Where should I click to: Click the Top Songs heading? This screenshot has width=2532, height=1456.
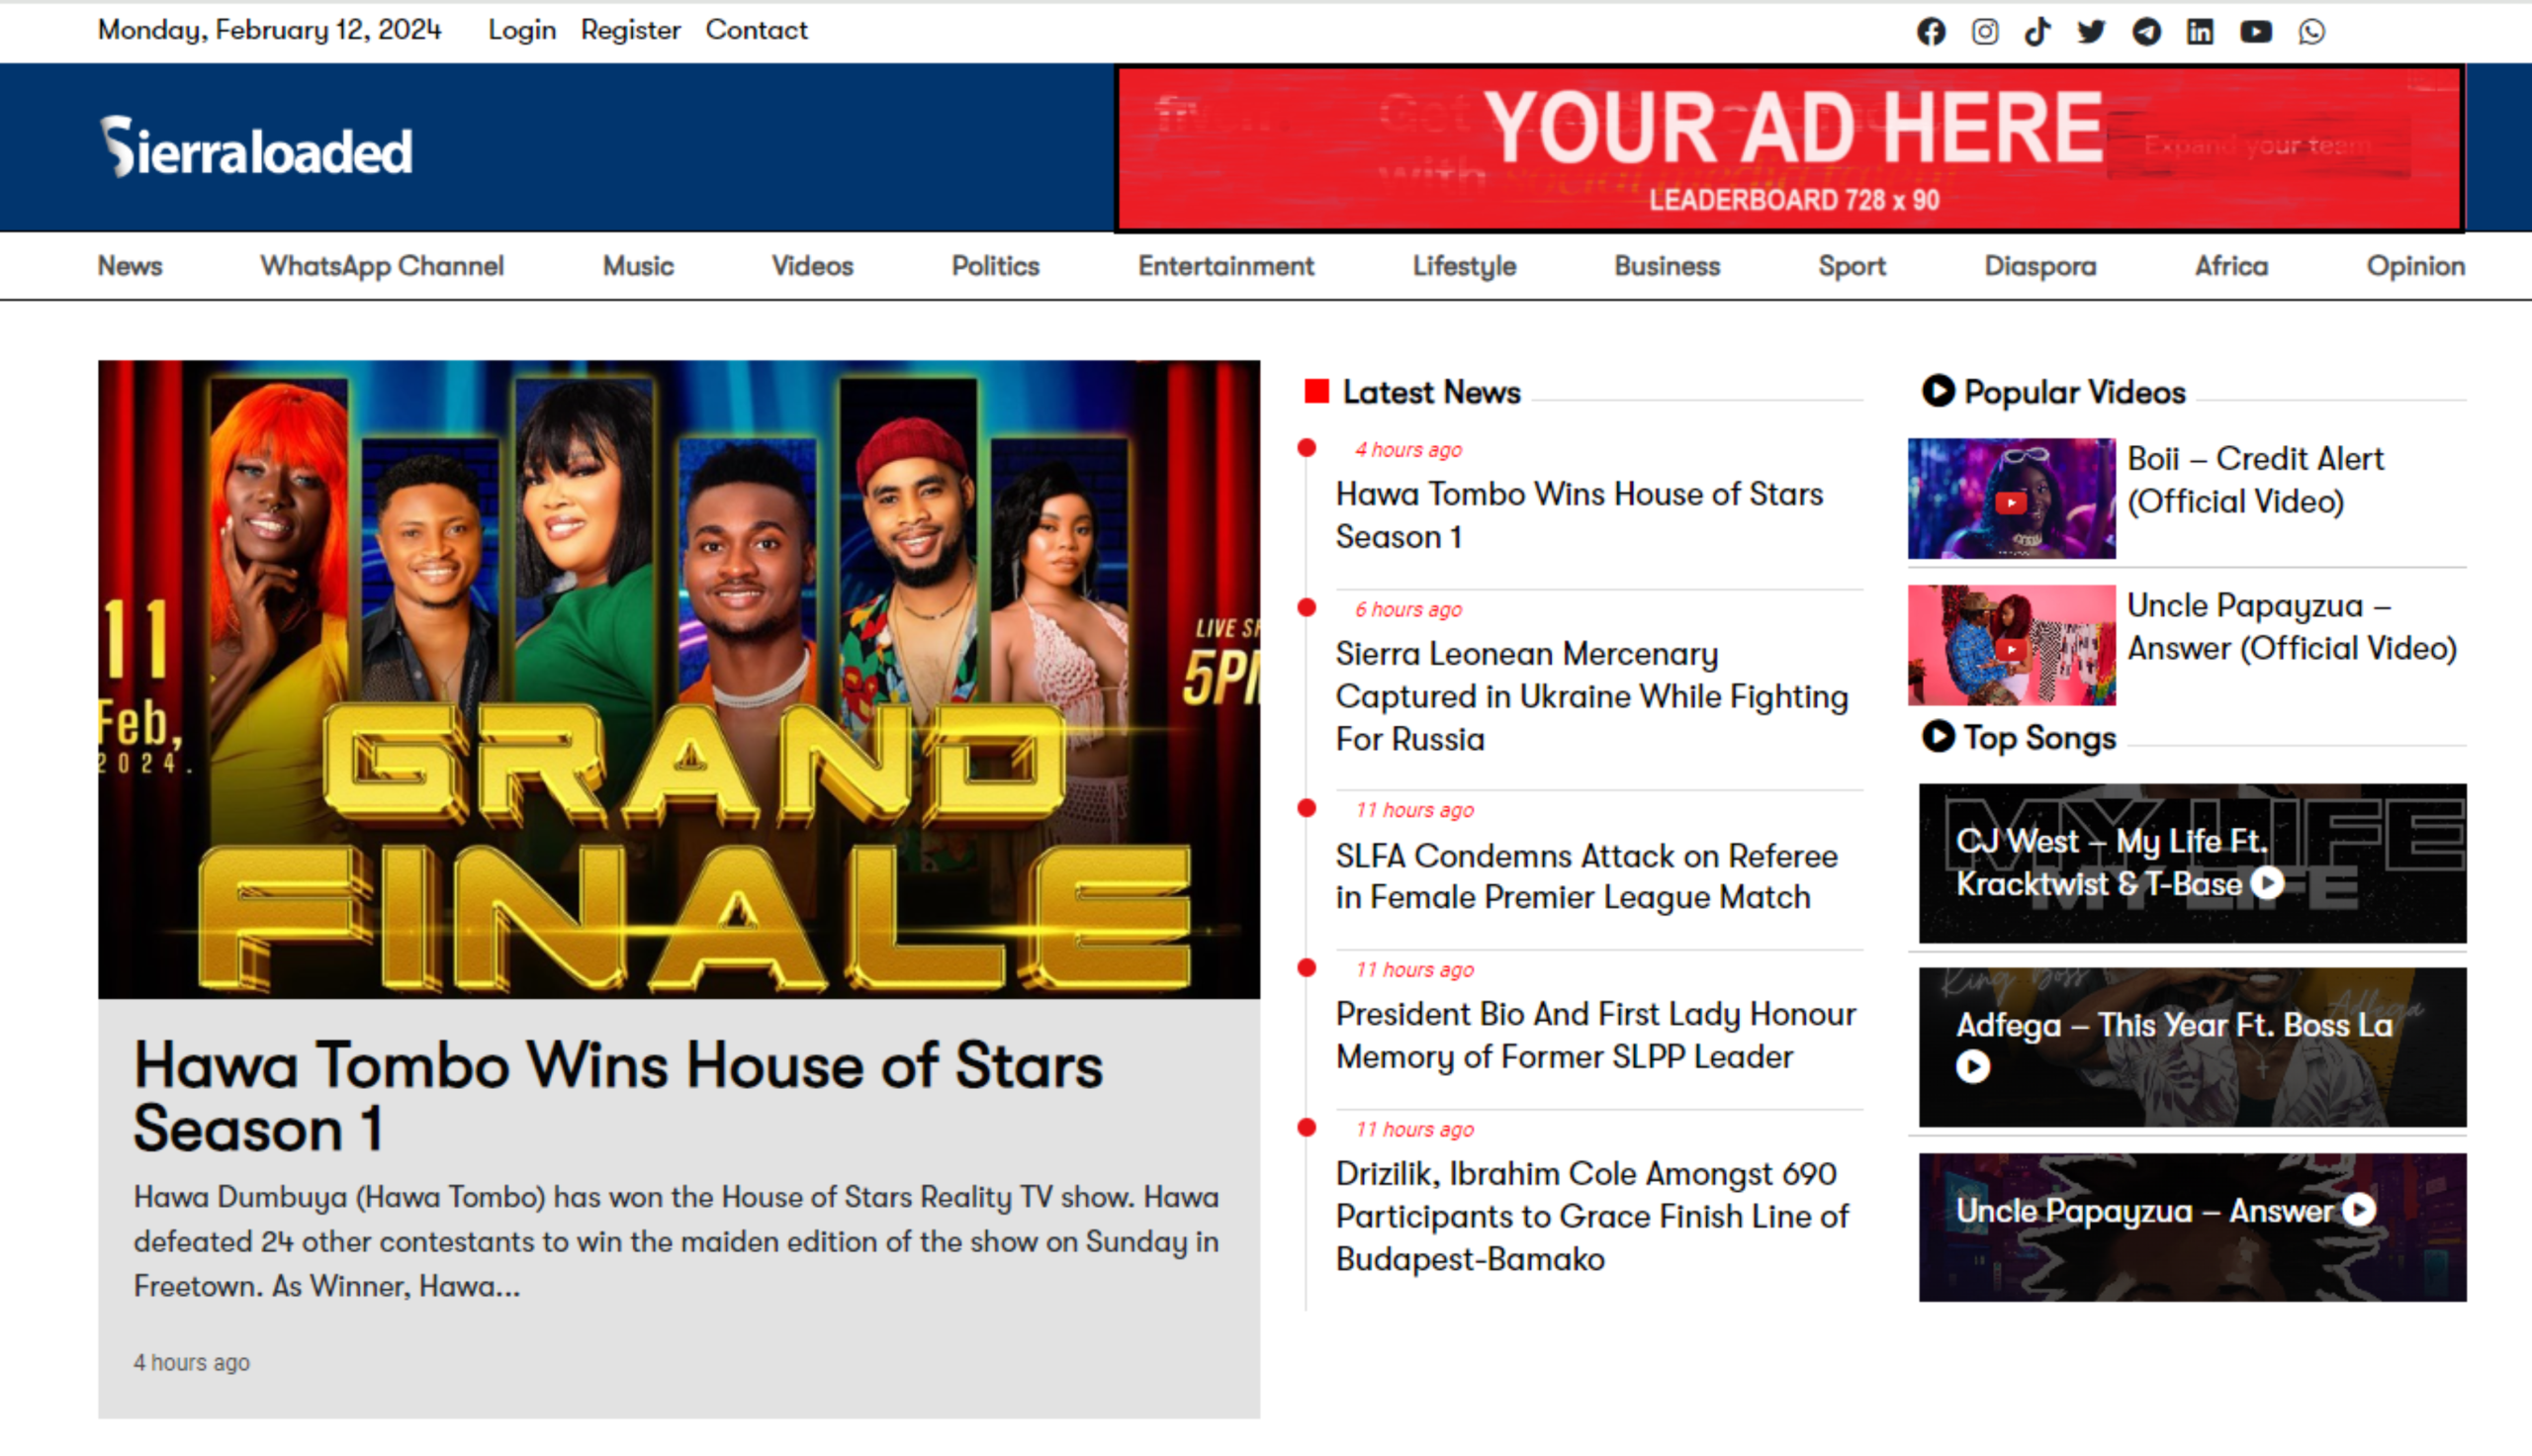2039,738
